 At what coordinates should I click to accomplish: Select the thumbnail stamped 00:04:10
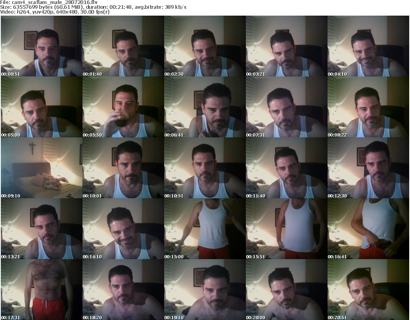coord(368,46)
